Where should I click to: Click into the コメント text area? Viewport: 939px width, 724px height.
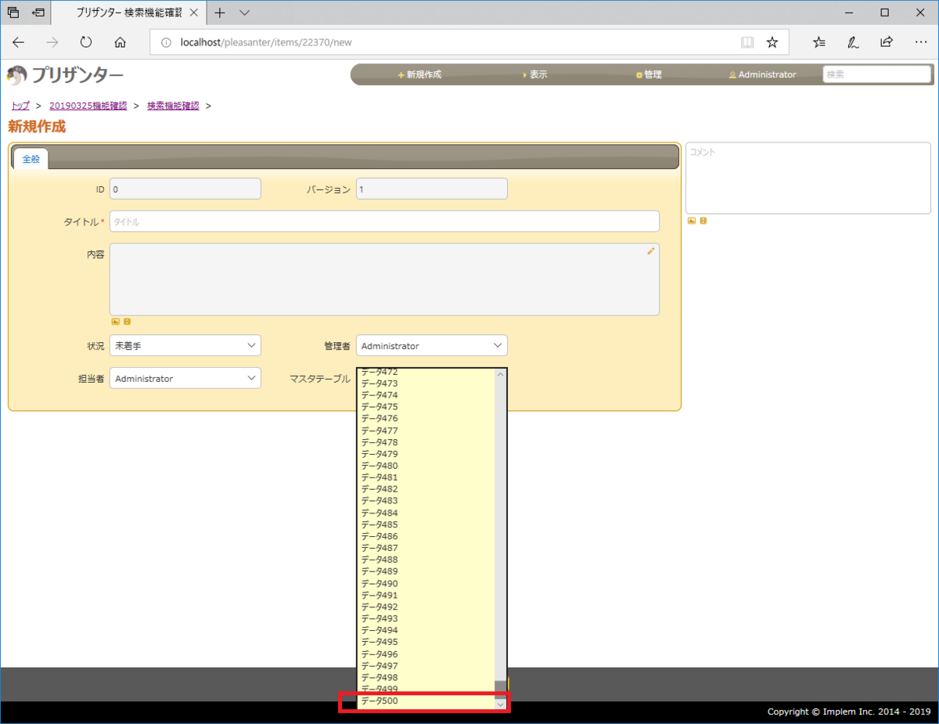[x=808, y=178]
